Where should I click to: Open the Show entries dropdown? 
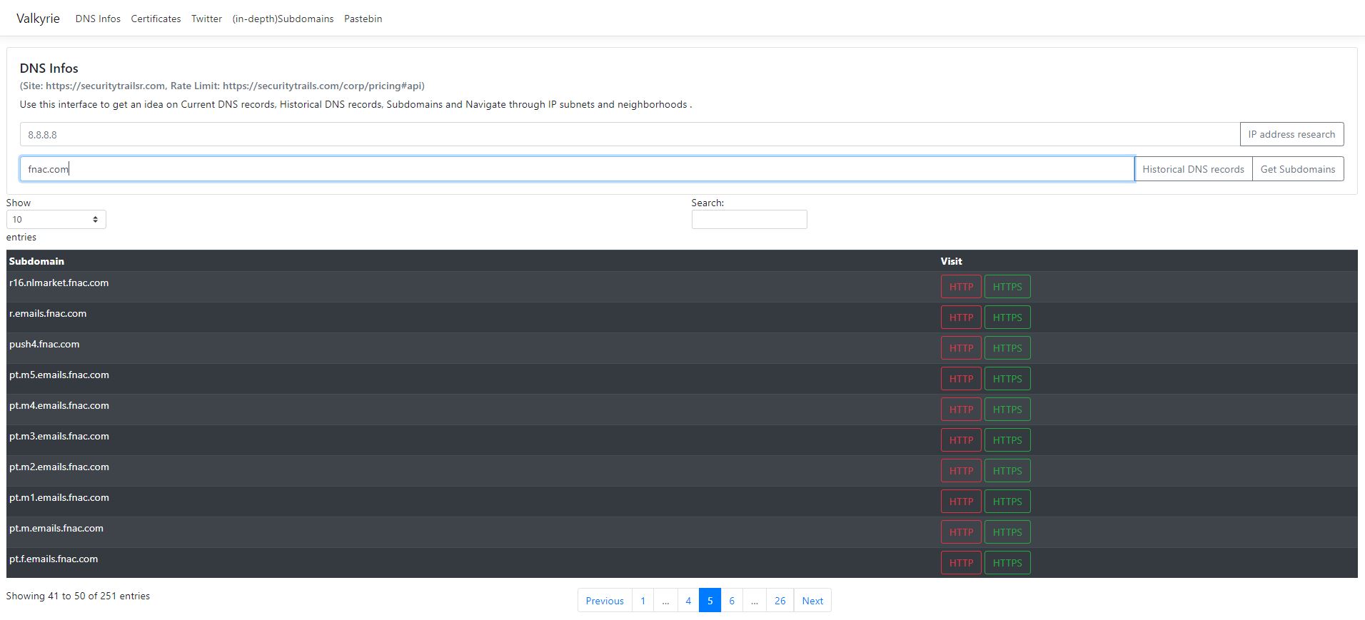[x=56, y=219]
